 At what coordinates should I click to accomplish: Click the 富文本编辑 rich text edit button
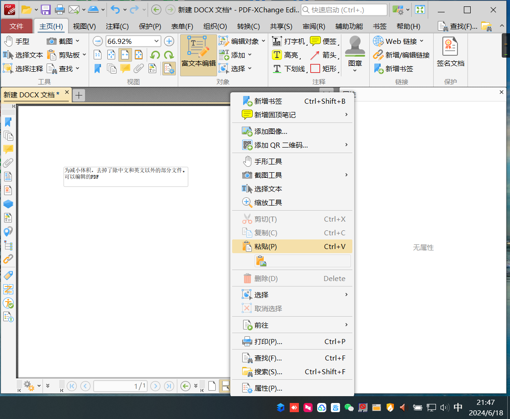click(198, 55)
